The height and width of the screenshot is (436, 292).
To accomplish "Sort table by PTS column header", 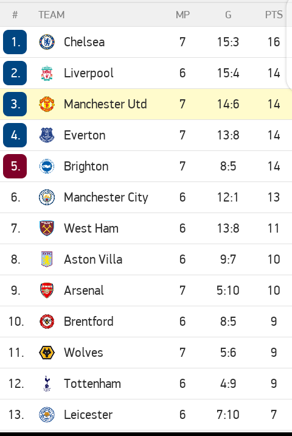I will coord(274,15).
